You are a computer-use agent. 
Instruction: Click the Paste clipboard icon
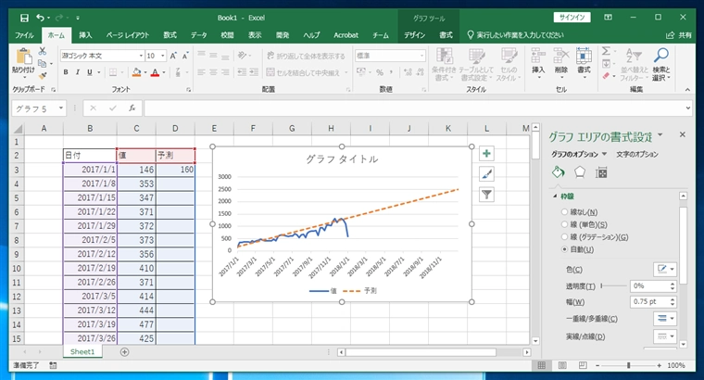click(23, 59)
